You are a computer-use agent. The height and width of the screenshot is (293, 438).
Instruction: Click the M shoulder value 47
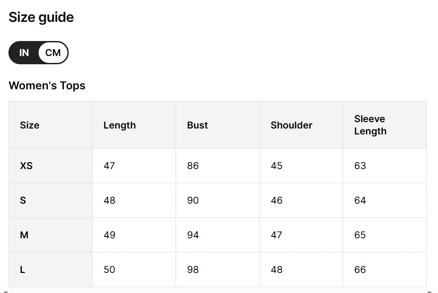pyautogui.click(x=276, y=235)
